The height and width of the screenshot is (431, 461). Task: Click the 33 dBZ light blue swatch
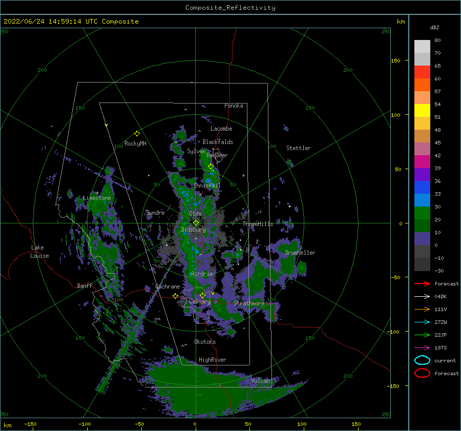click(x=422, y=200)
